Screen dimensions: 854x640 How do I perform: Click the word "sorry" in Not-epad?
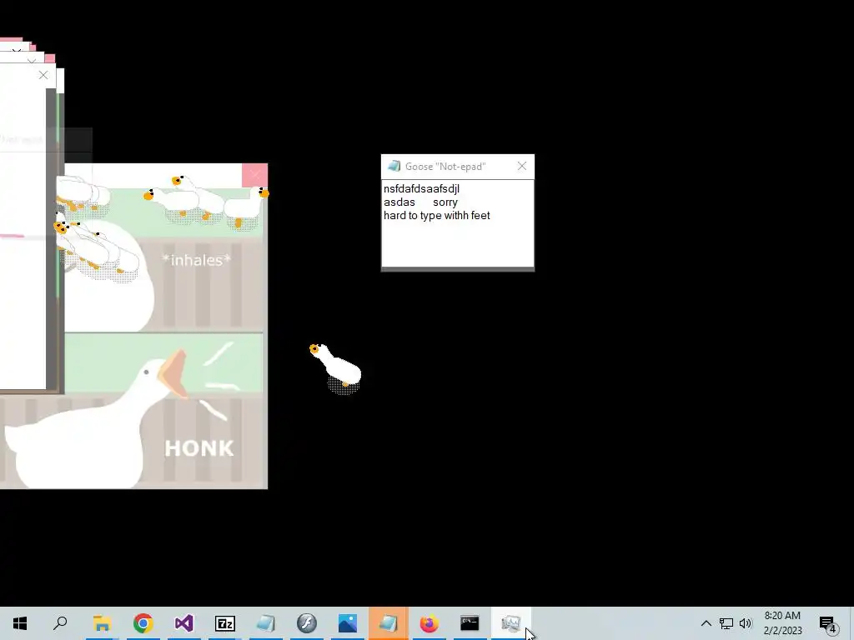(x=445, y=202)
